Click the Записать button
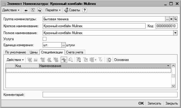 point(154,103)
